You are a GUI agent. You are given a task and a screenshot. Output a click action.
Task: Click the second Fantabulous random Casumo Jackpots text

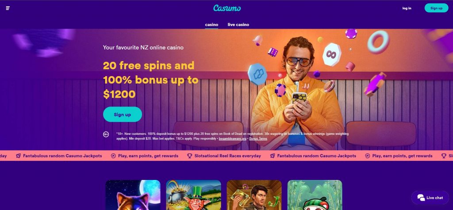[x=317, y=156]
